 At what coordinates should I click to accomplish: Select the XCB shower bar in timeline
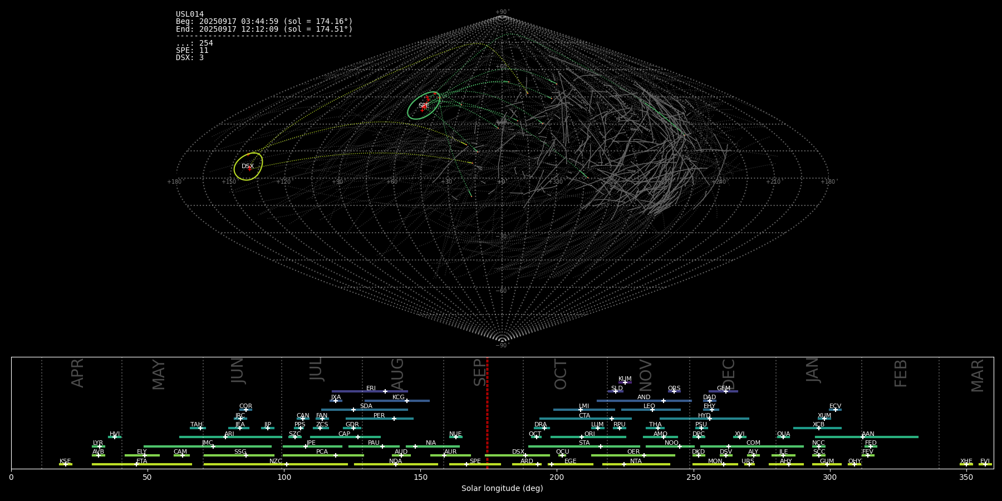tap(817, 428)
